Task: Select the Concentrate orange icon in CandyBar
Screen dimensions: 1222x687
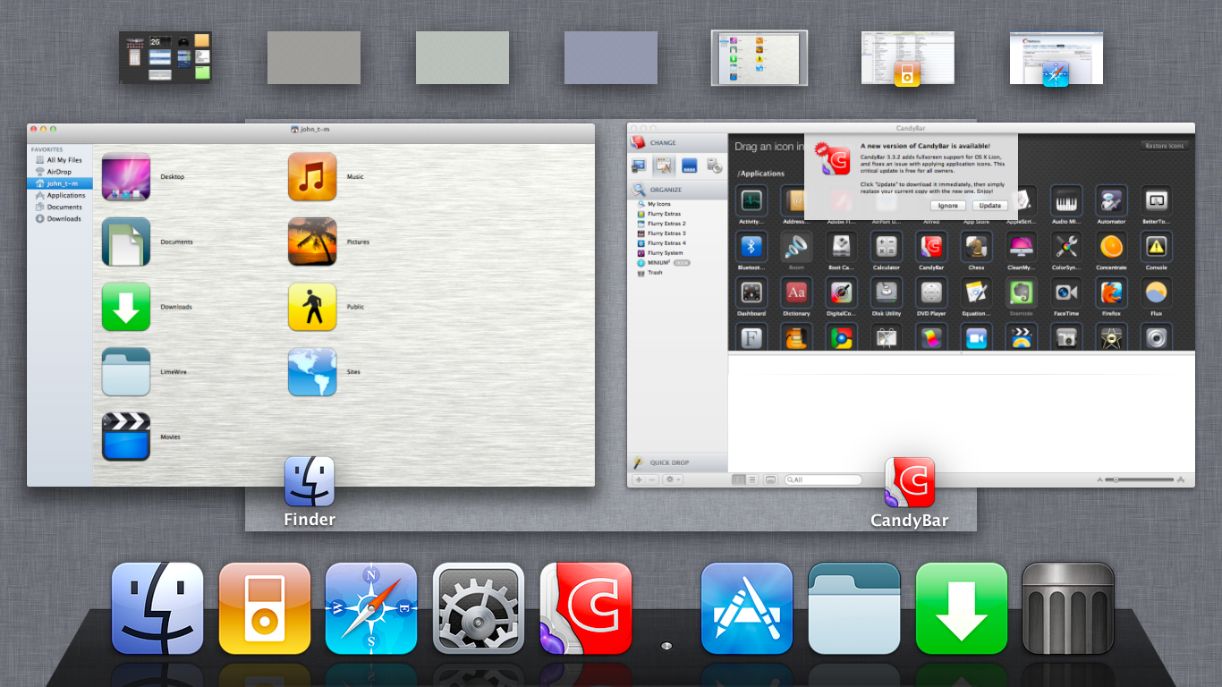Action: click(1111, 246)
